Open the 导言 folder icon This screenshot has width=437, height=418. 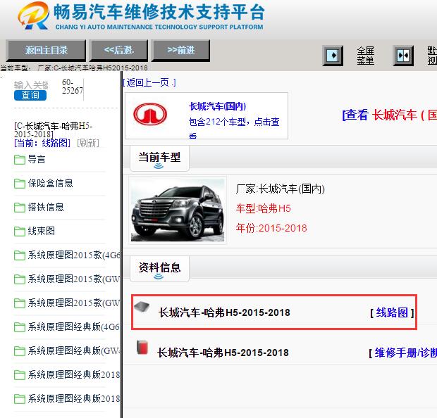point(20,160)
